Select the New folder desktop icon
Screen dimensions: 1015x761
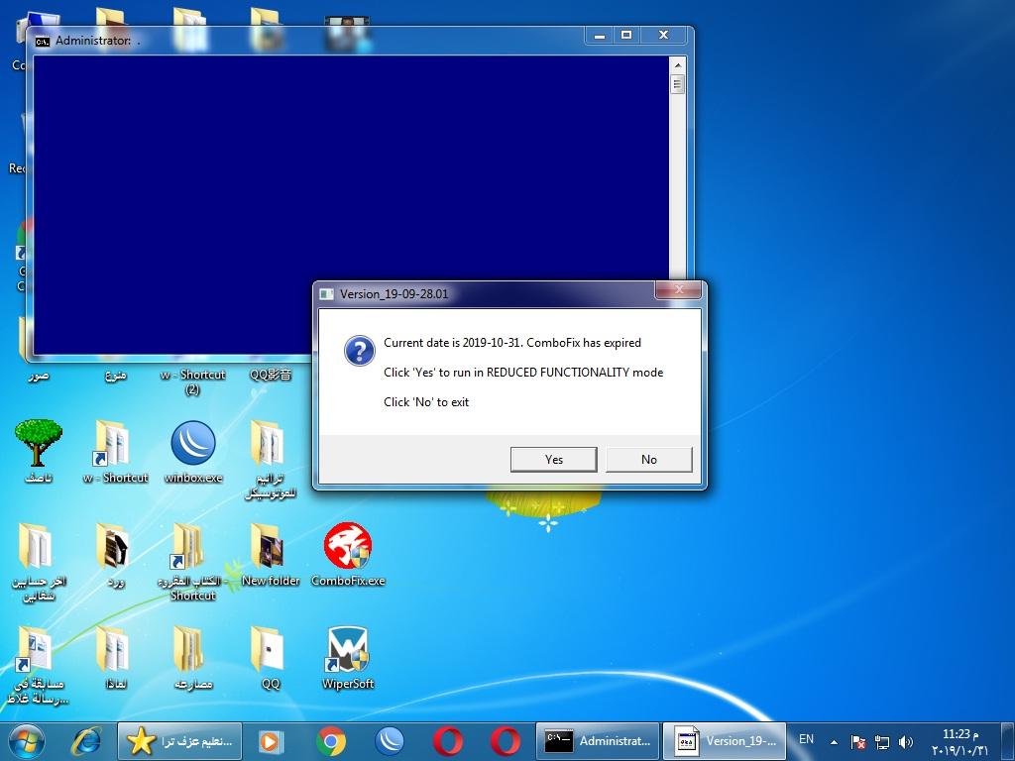pos(271,555)
